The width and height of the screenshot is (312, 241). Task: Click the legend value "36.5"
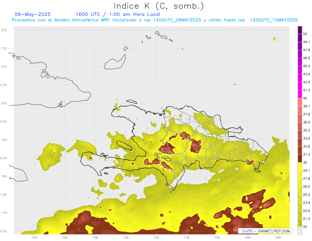[x=307, y=122]
